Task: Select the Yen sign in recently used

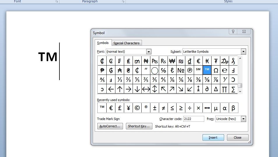Action: click(x=129, y=108)
